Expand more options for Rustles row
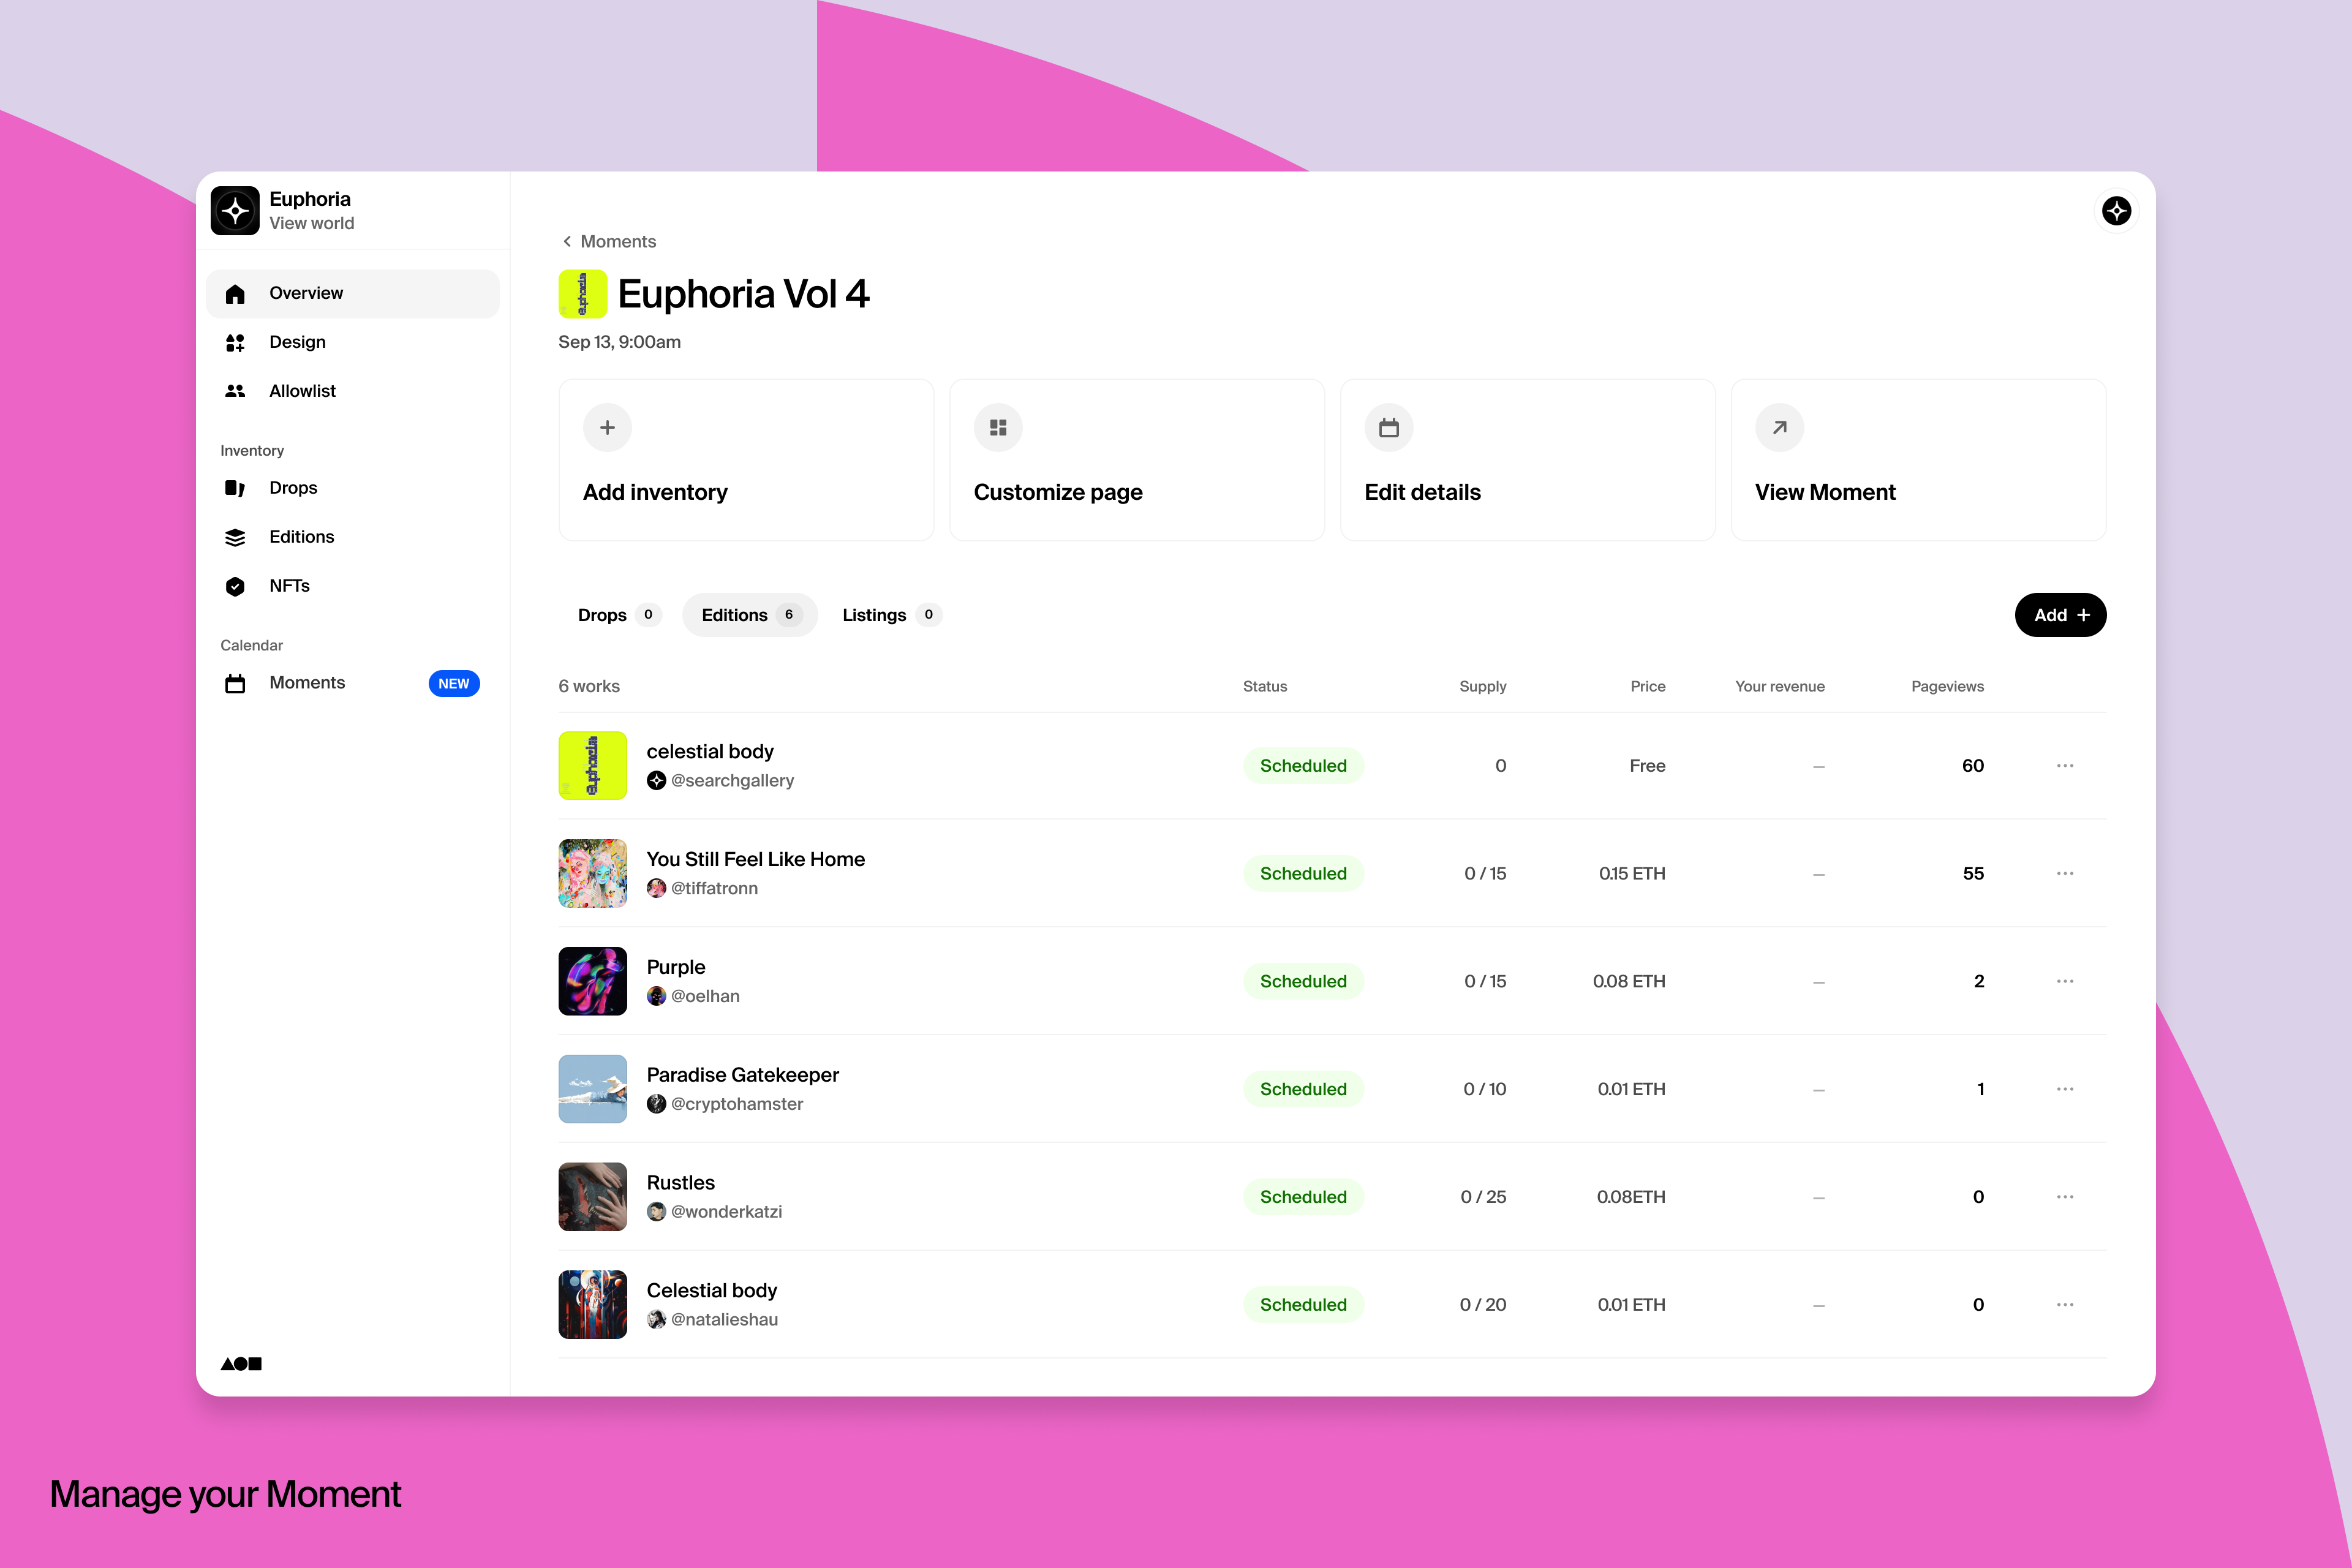The height and width of the screenshot is (1568, 2352). click(2064, 1196)
